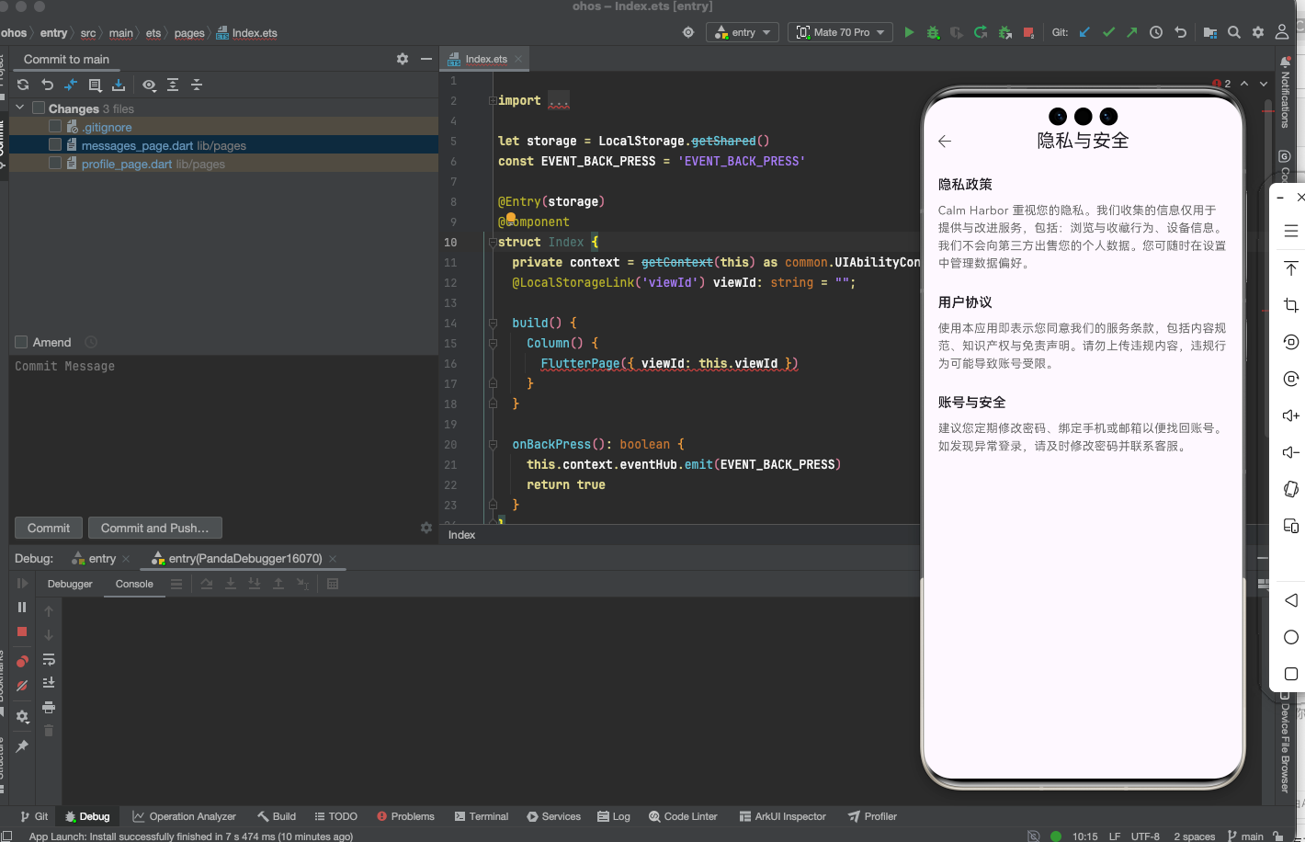The image size is (1305, 842).
Task: Stop the debug session with the red square
Action: coord(22,631)
